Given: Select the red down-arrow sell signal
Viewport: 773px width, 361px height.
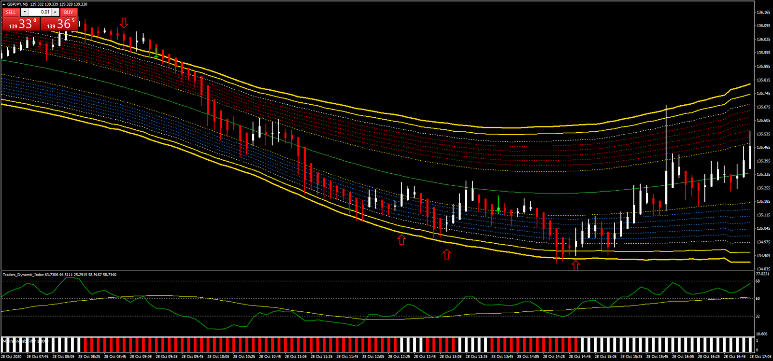Looking at the screenshot, I should (x=124, y=23).
